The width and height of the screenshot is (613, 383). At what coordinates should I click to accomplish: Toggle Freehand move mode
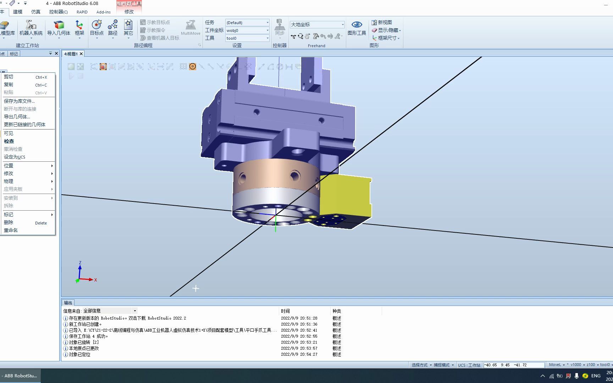293,36
